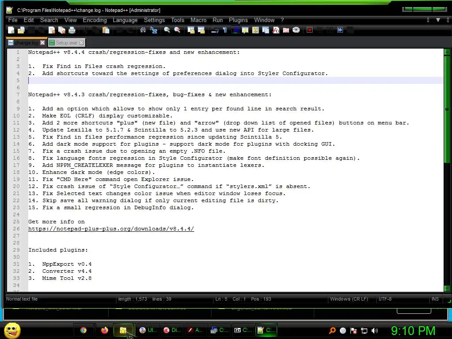The height and width of the screenshot is (339, 452).
Task: Zoom in with the magnifier plus icon
Action: click(167, 30)
